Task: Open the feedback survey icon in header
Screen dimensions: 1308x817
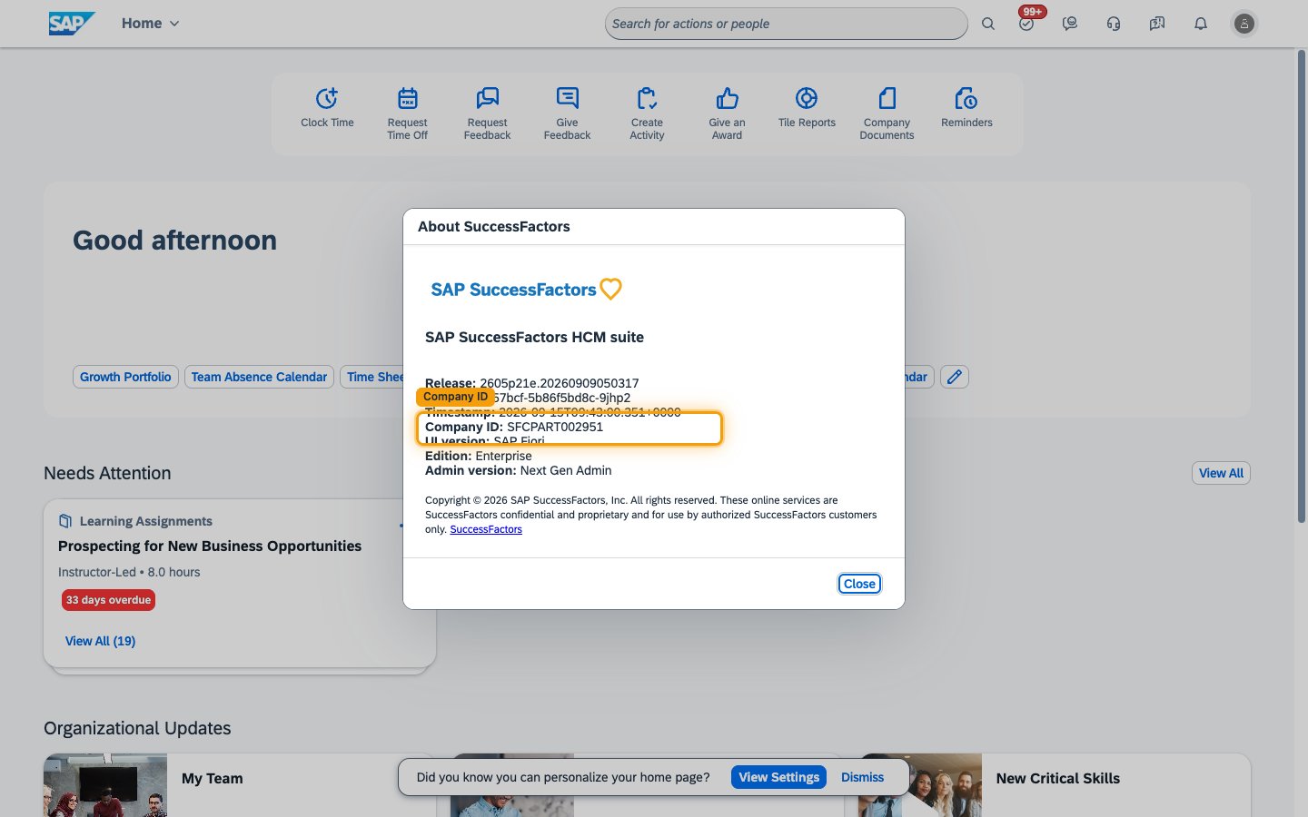Action: coord(1157,24)
